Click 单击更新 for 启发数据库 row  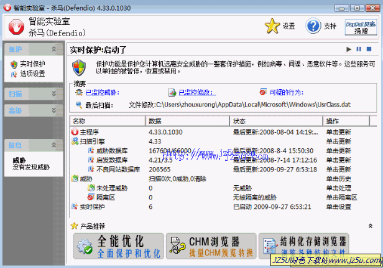click(x=338, y=160)
